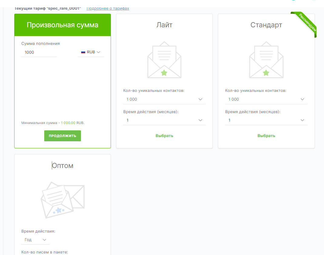Click the Оптом envelopes icon
324x255 pixels.
[x=63, y=200]
